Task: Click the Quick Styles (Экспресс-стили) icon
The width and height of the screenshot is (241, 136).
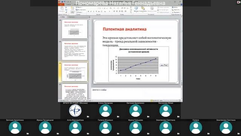Action: [x=152, y=8]
